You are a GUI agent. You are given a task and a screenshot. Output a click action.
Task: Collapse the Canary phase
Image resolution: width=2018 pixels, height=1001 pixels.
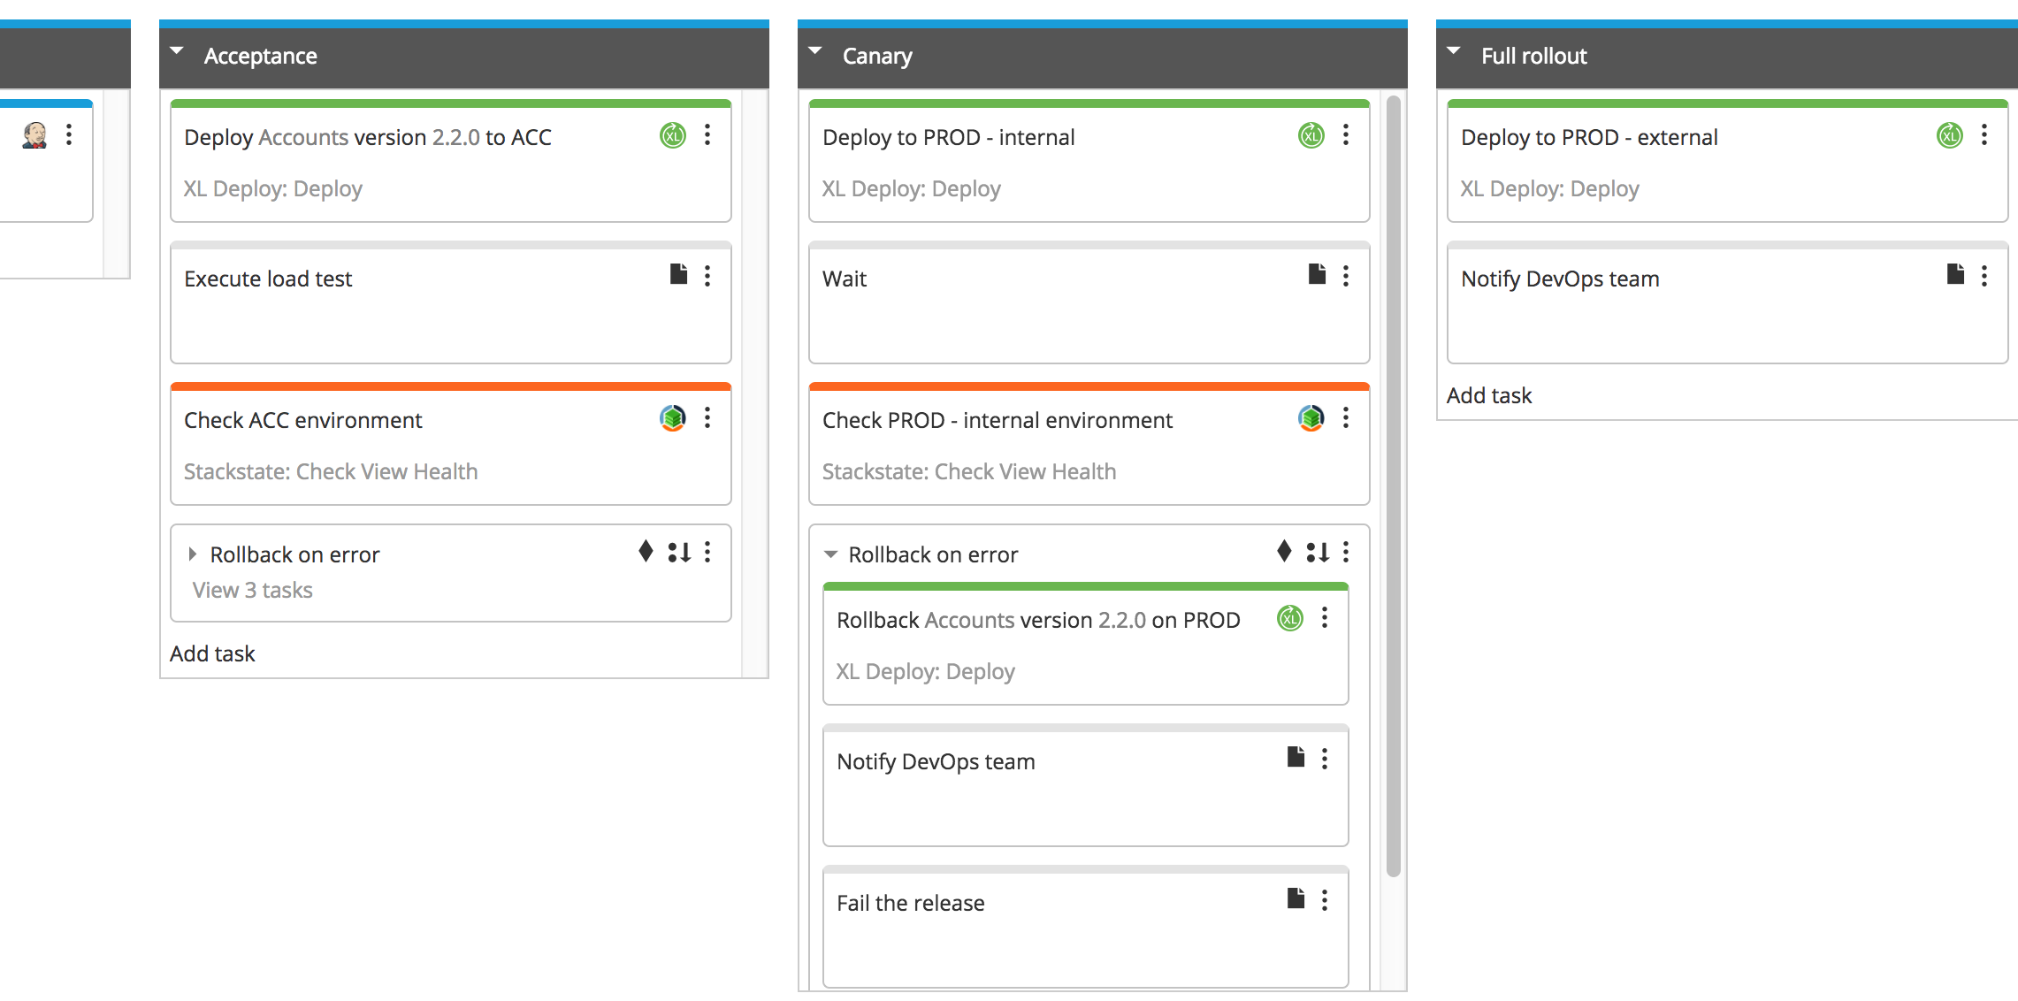click(x=815, y=51)
